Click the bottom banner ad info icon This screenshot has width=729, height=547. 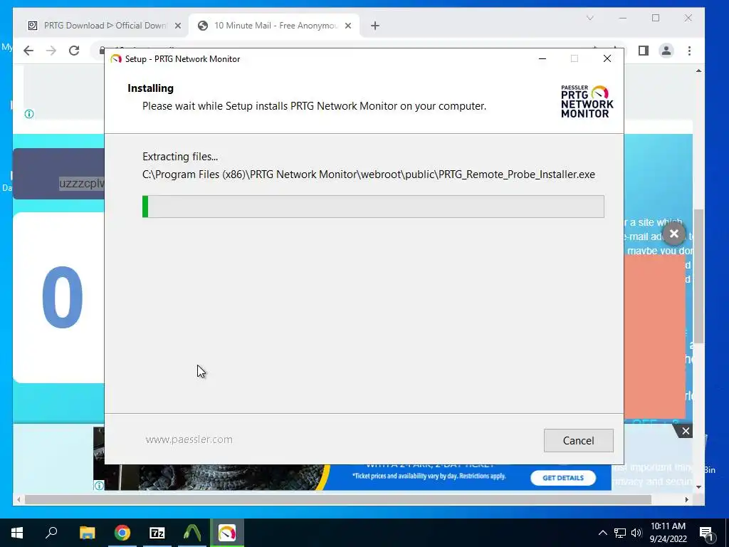tap(99, 486)
